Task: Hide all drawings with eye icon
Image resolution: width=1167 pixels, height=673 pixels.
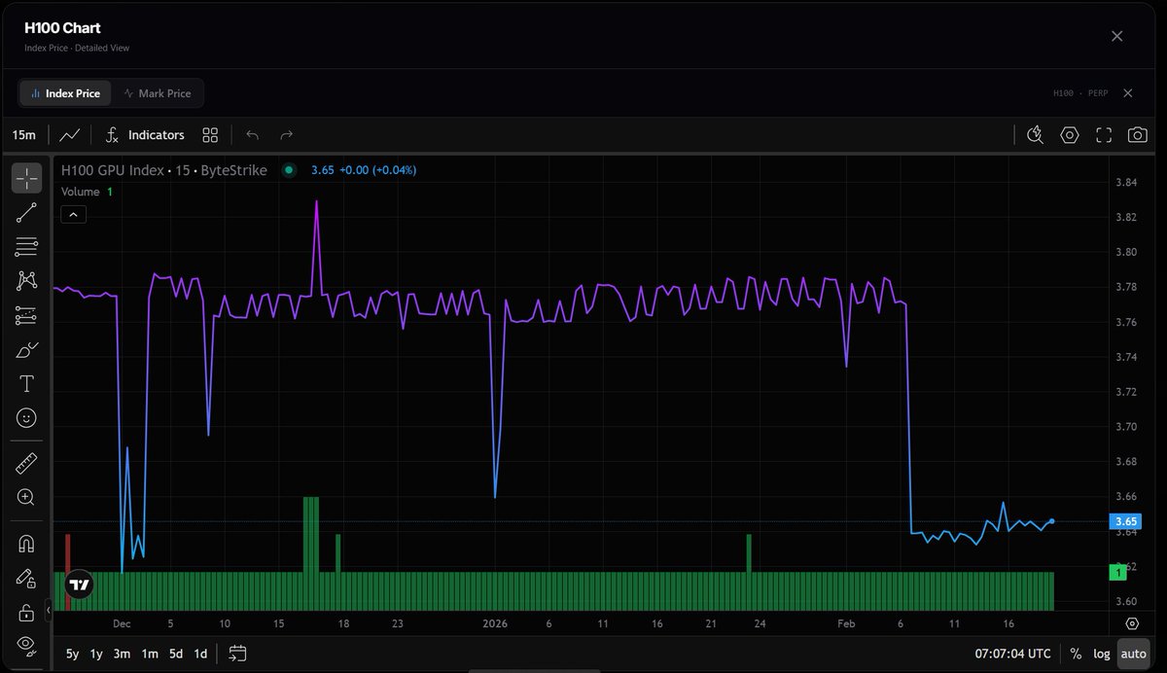Action: [x=26, y=644]
